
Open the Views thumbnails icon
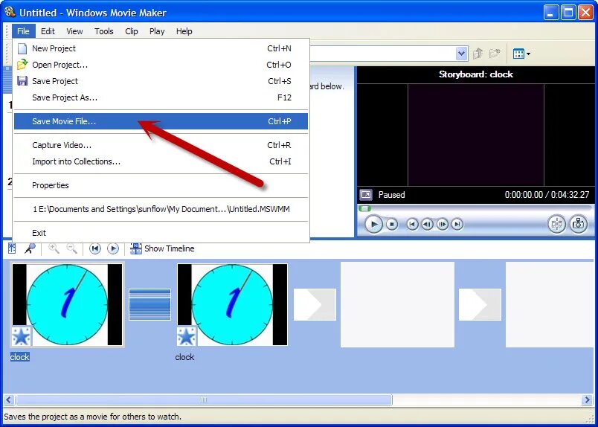pos(518,54)
